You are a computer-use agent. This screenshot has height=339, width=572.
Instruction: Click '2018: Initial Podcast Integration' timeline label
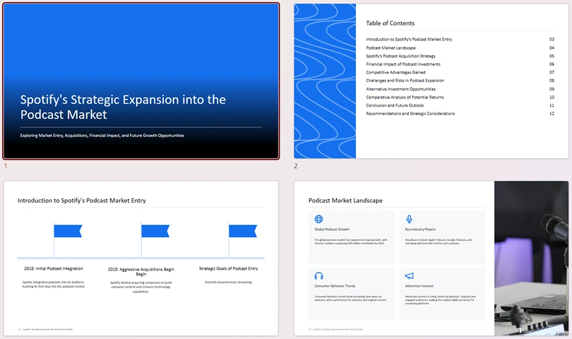[x=54, y=269]
